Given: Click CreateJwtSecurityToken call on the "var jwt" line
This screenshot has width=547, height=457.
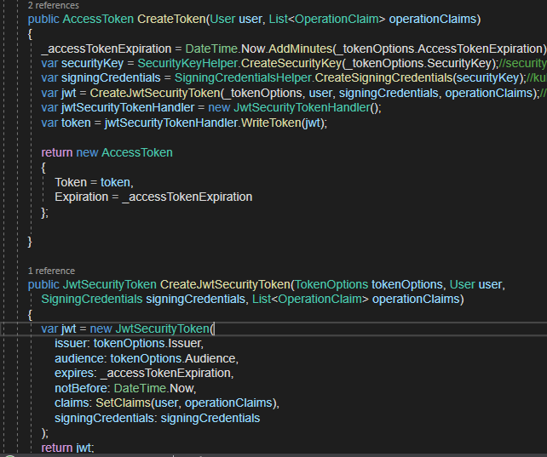Looking at the screenshot, I should pyautogui.click(x=155, y=93).
